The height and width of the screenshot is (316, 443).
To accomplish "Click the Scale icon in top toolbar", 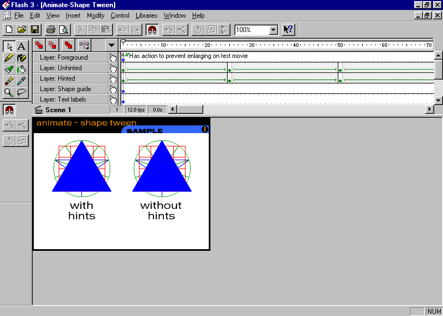I will (x=211, y=30).
